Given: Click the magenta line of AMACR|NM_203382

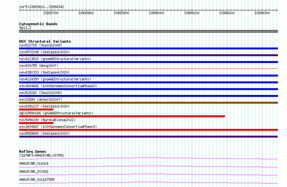Looking at the screenshot, I should tap(148, 174).
